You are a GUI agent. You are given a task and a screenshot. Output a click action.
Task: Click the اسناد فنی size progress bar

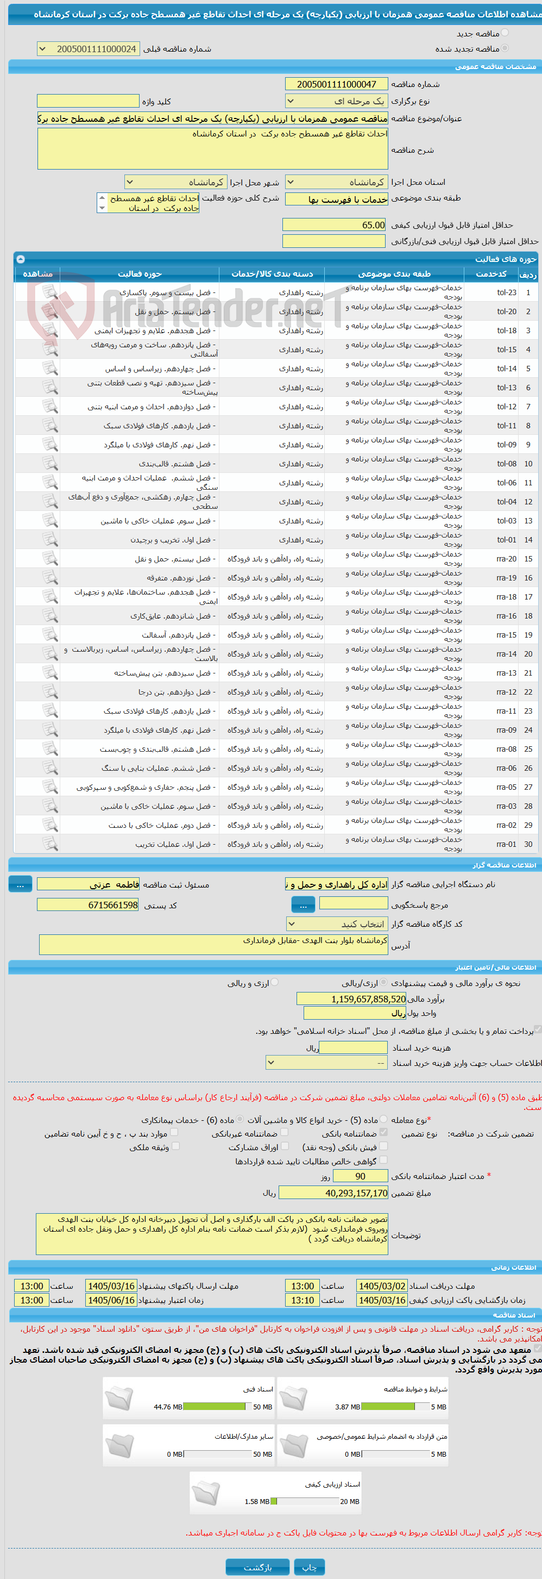click(x=218, y=1407)
